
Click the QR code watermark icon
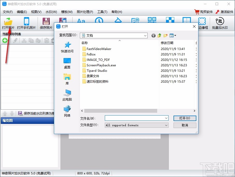tap(152, 20)
